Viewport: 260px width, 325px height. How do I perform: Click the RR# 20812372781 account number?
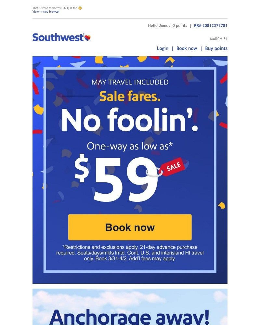click(211, 25)
